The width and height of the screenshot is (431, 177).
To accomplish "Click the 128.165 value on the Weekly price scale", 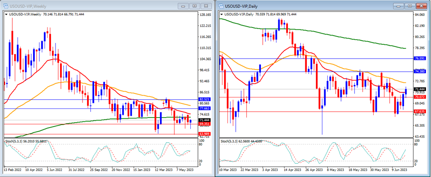I will (x=205, y=15).
